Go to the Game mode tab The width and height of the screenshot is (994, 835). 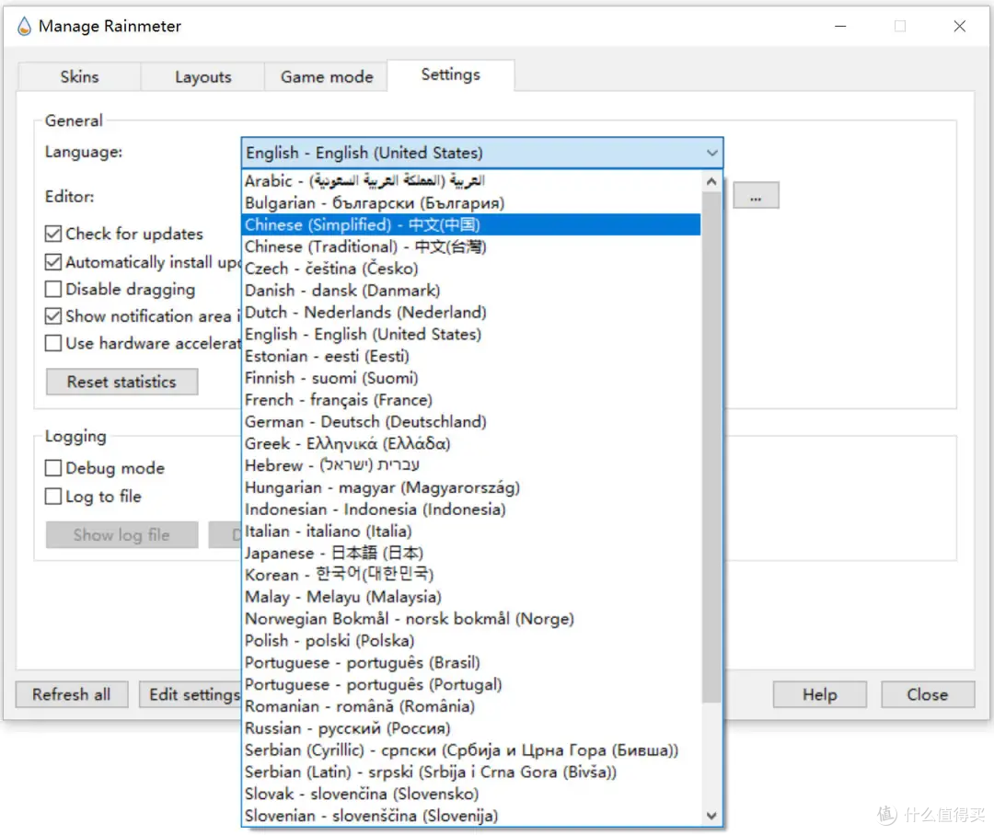point(327,76)
